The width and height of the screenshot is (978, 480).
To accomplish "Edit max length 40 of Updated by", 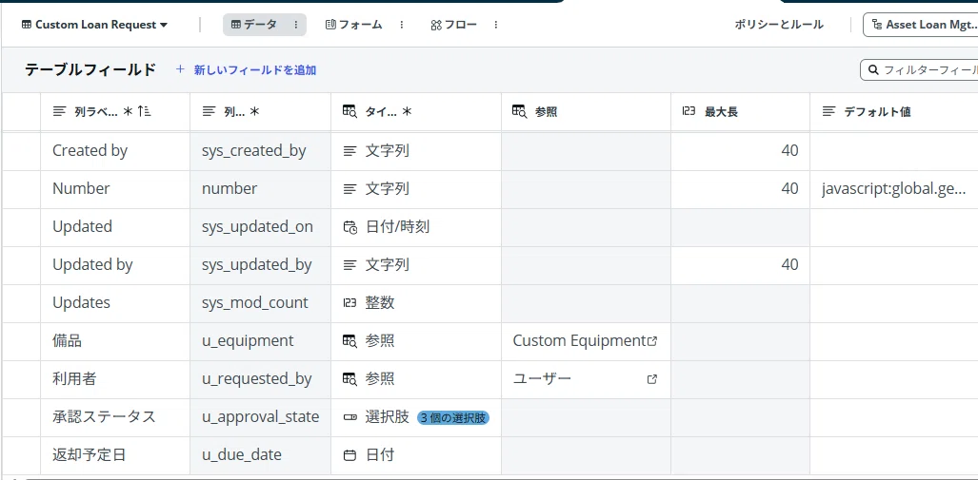I will (x=740, y=264).
